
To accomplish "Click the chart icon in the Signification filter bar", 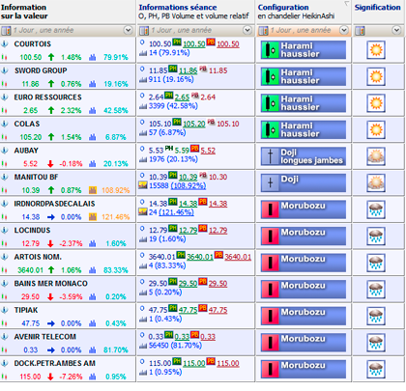I will [x=360, y=31].
